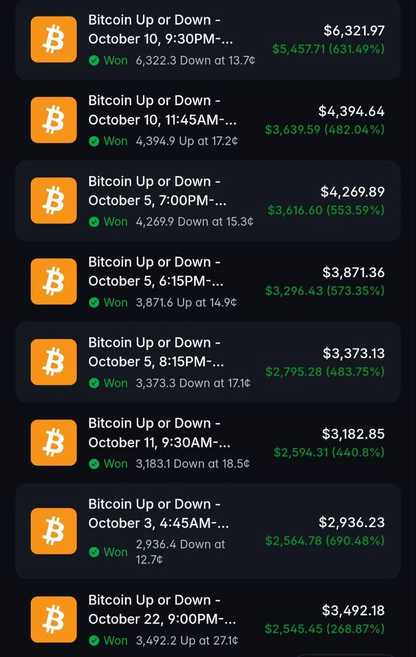Select the $6,321.97 payout amount

pyautogui.click(x=354, y=31)
